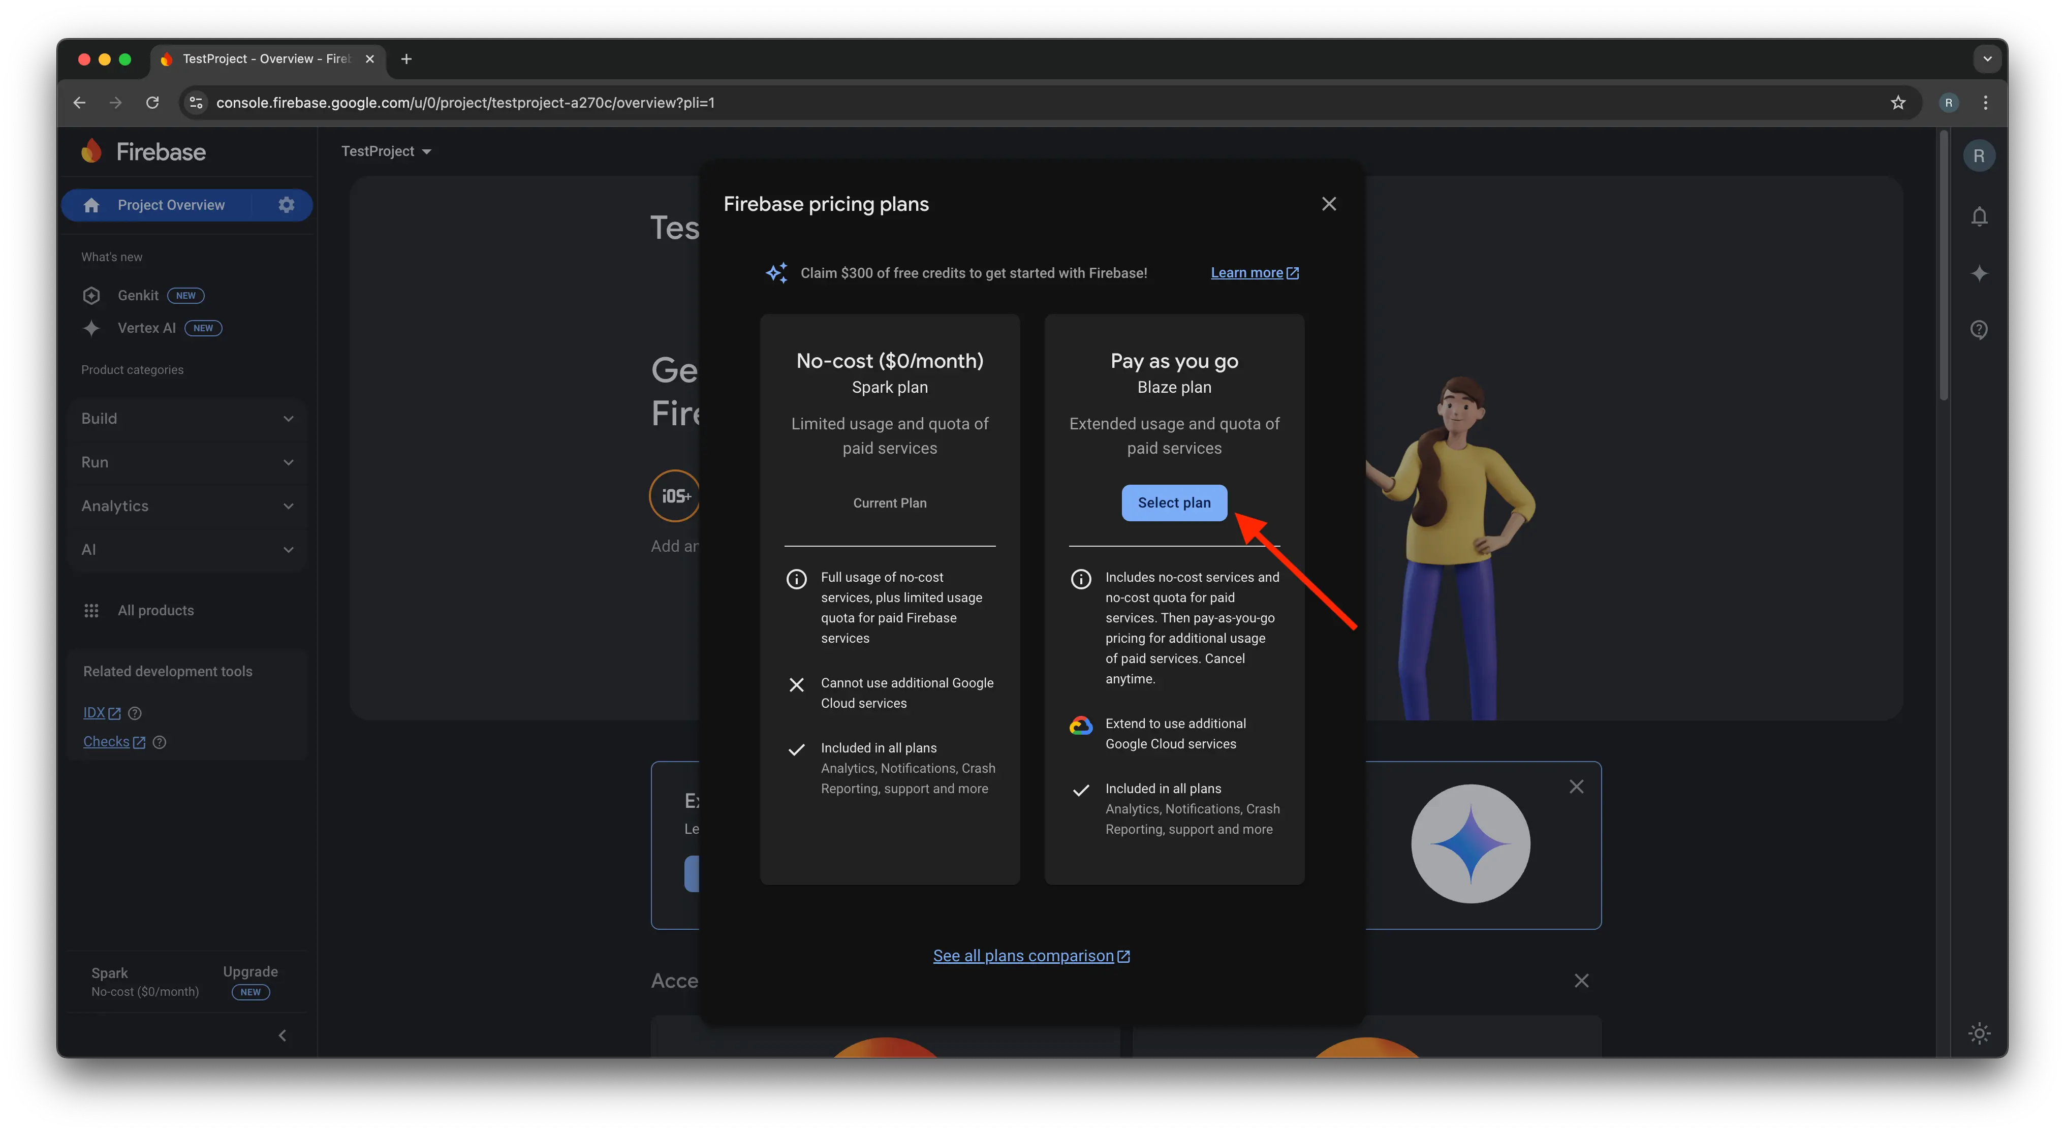
Task: Open help question mark icon
Action: point(1979,329)
